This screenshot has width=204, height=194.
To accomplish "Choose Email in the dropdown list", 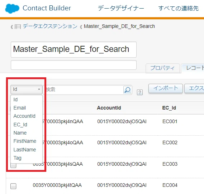I will [x=20, y=108].
